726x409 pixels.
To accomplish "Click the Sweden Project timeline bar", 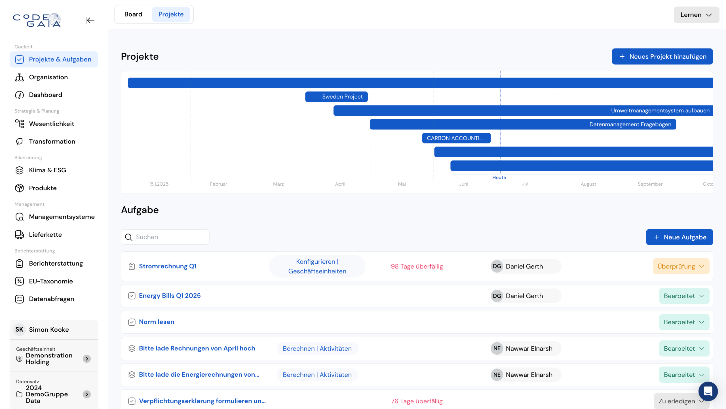I will (x=336, y=97).
